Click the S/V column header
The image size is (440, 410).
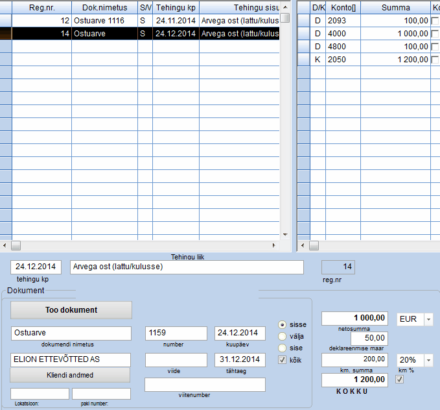click(x=145, y=8)
